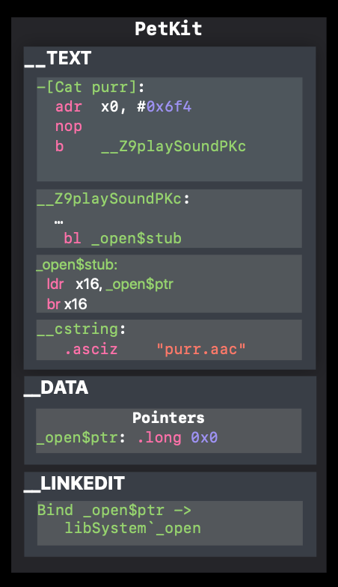Select the __Z9playSoundPKc: function label
Viewport: 338px width, 587px height.
(x=114, y=199)
